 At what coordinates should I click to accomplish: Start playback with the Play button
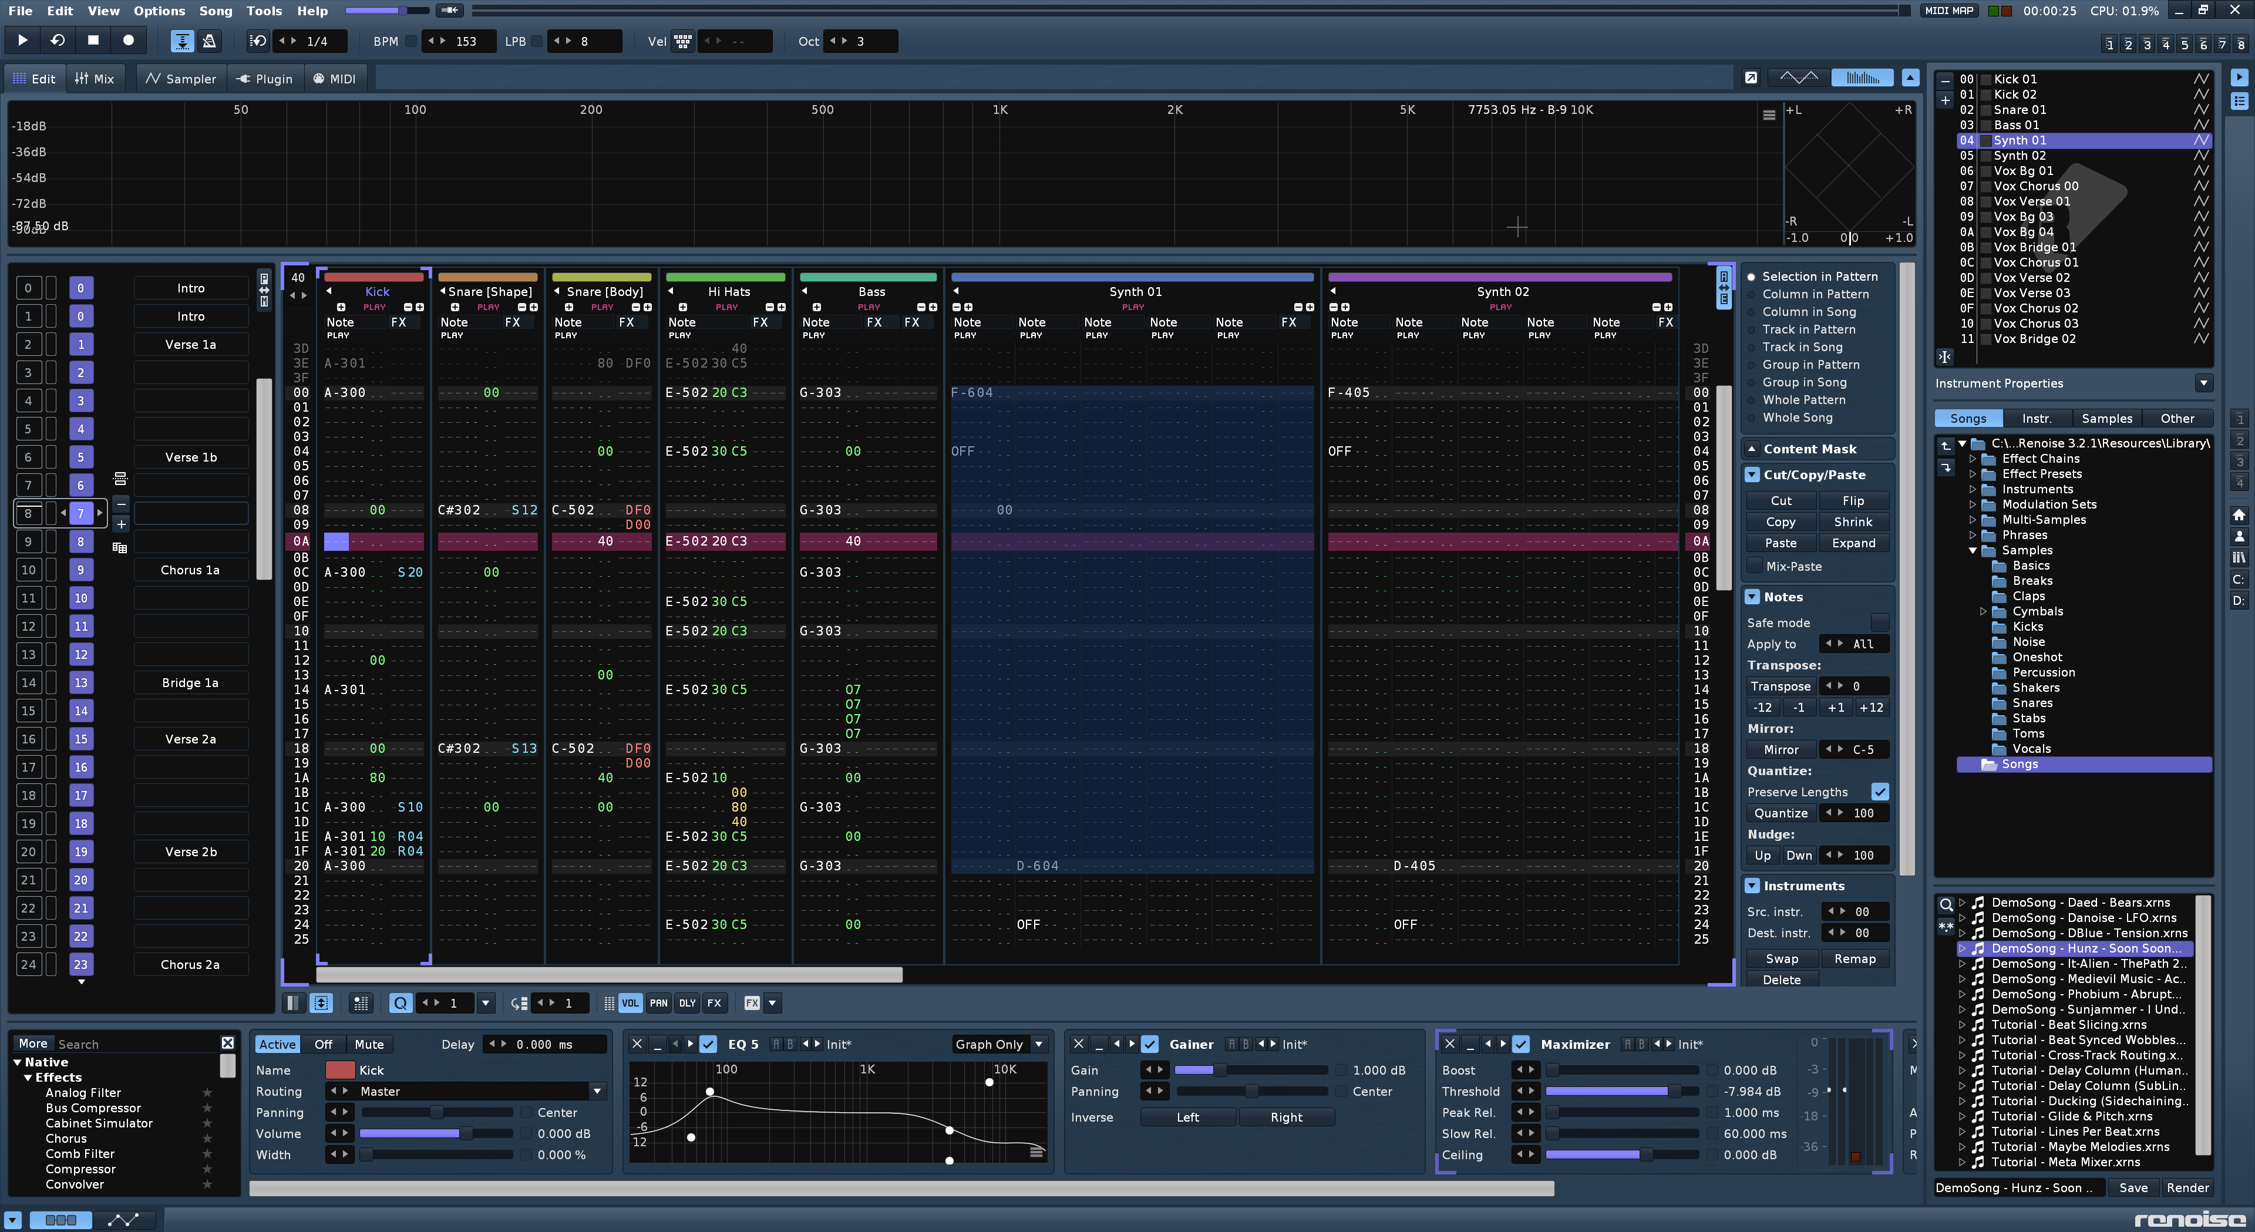(23, 41)
